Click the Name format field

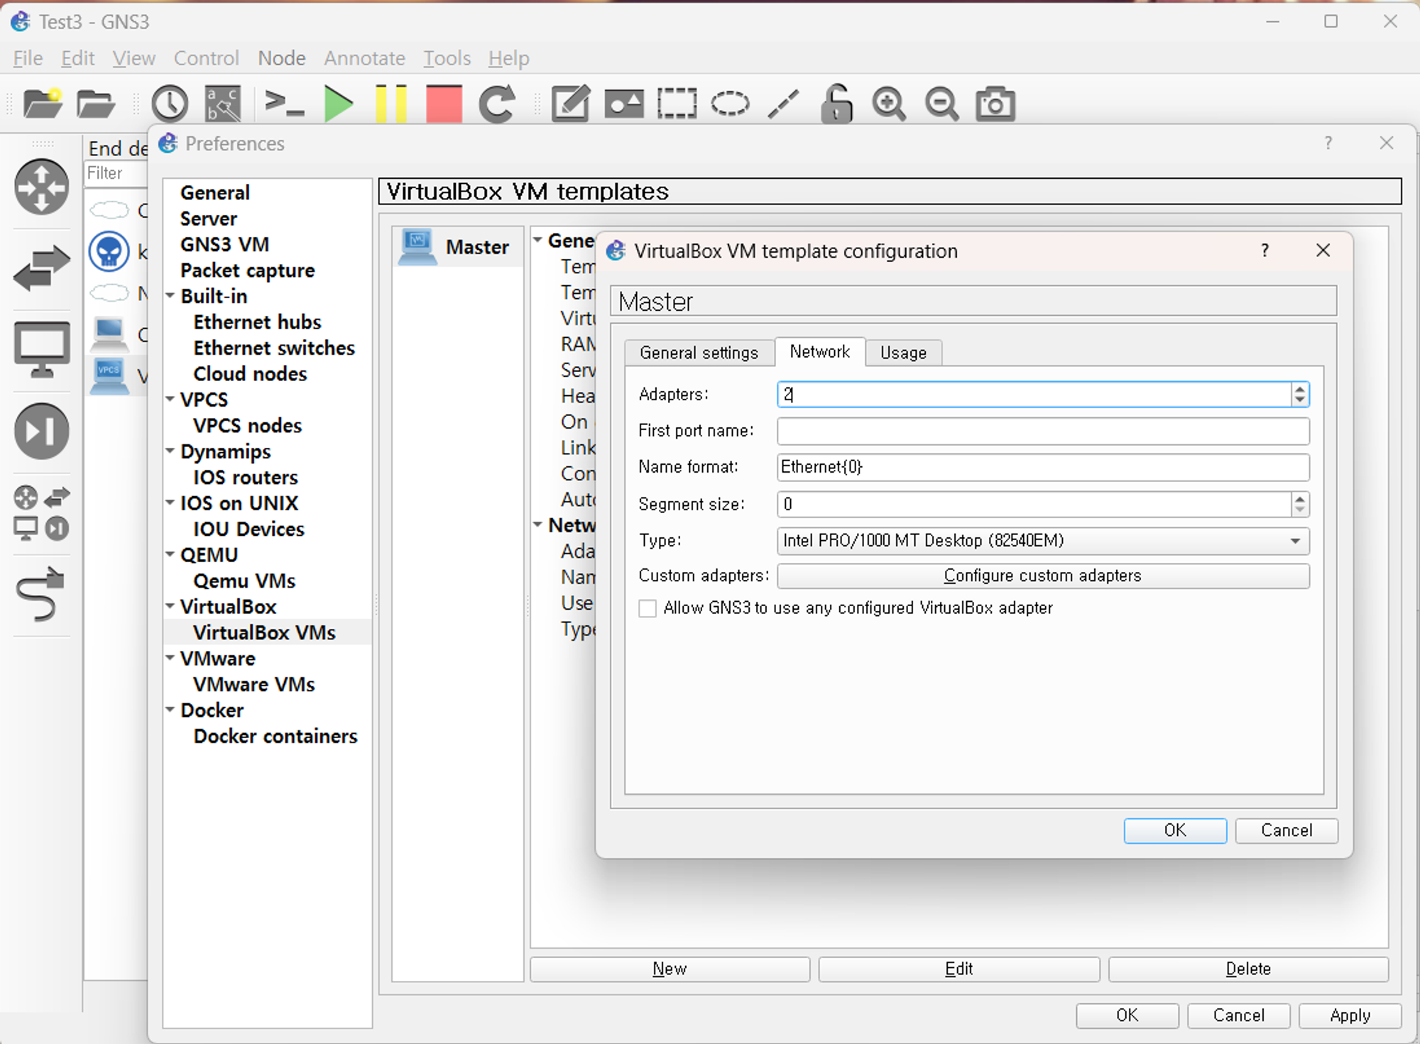point(1043,467)
